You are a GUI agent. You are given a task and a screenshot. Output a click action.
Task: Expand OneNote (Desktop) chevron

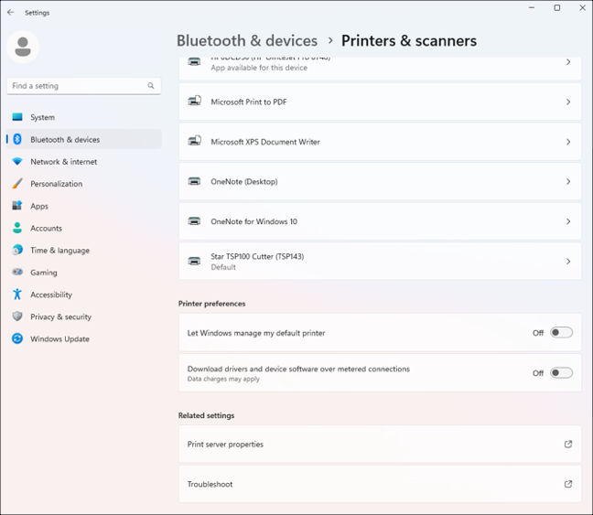click(568, 181)
